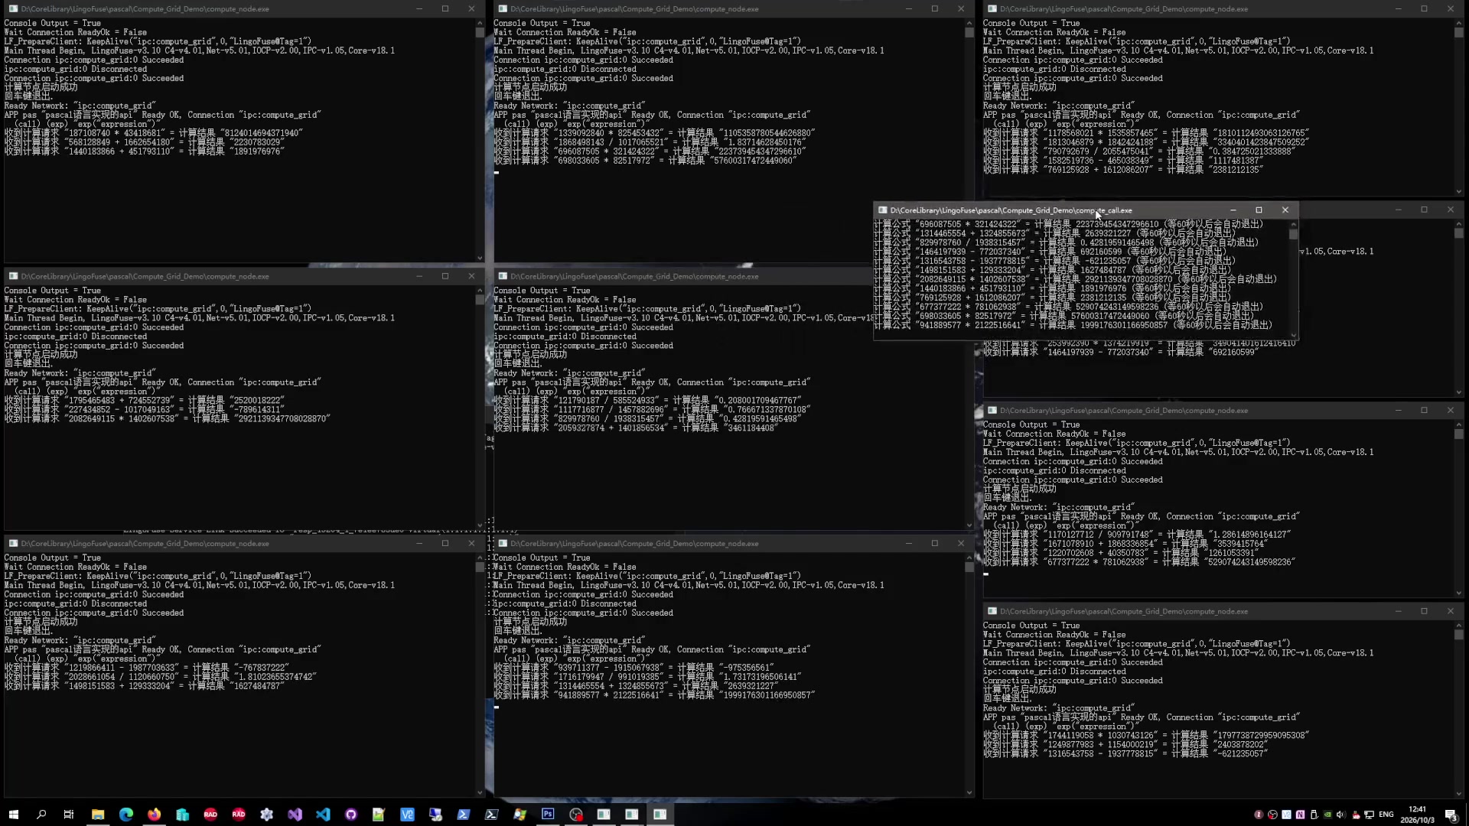Click the highlighted active console taskbar icon

(660, 815)
